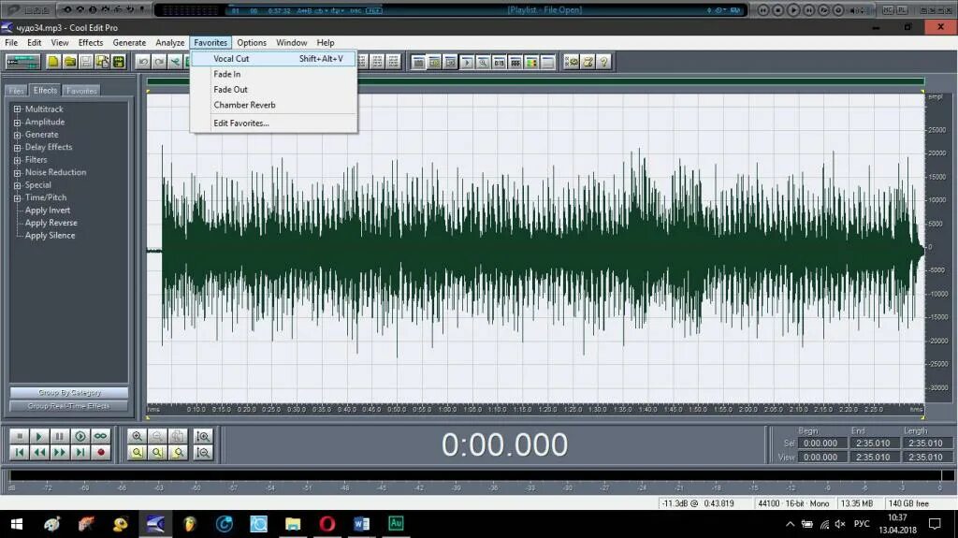This screenshot has width=958, height=538.
Task: Zoom to selection yellow magnifier
Action: point(137,453)
